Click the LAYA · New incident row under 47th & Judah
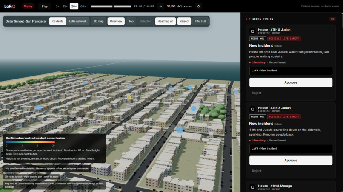The image size is (343, 192). [x=291, y=71]
